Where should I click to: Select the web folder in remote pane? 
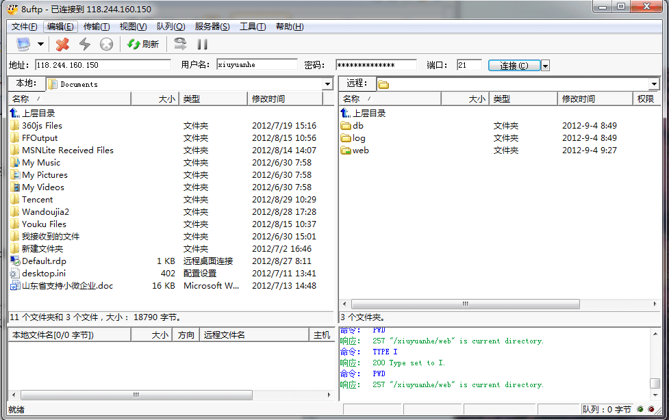(x=360, y=150)
